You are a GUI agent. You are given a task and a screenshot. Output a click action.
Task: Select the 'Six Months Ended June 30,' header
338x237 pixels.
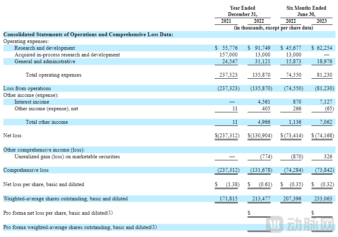306,11
